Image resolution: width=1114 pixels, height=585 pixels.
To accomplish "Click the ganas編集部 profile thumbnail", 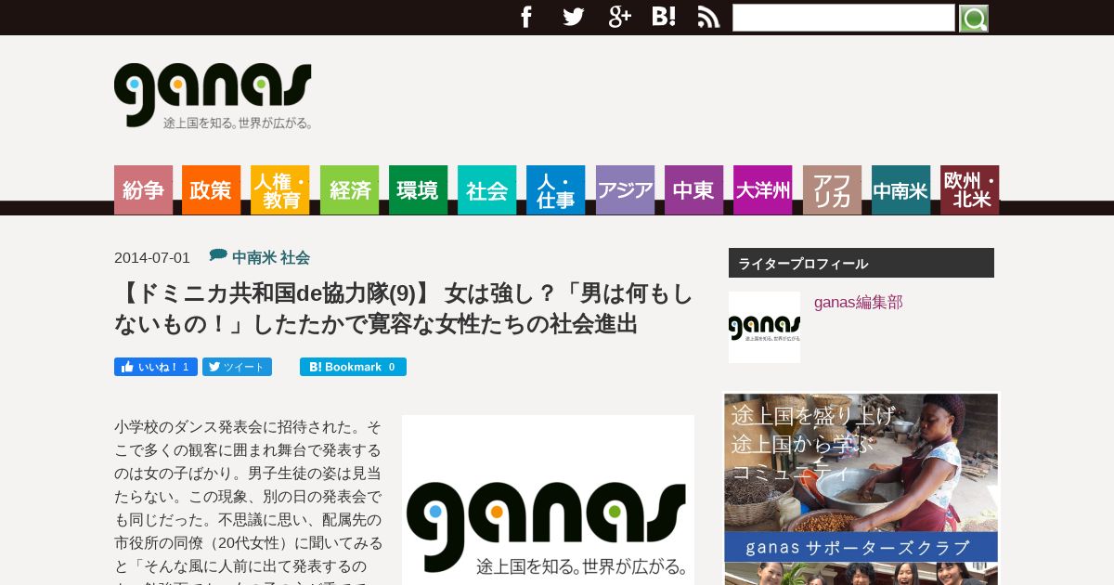I will pyautogui.click(x=764, y=327).
